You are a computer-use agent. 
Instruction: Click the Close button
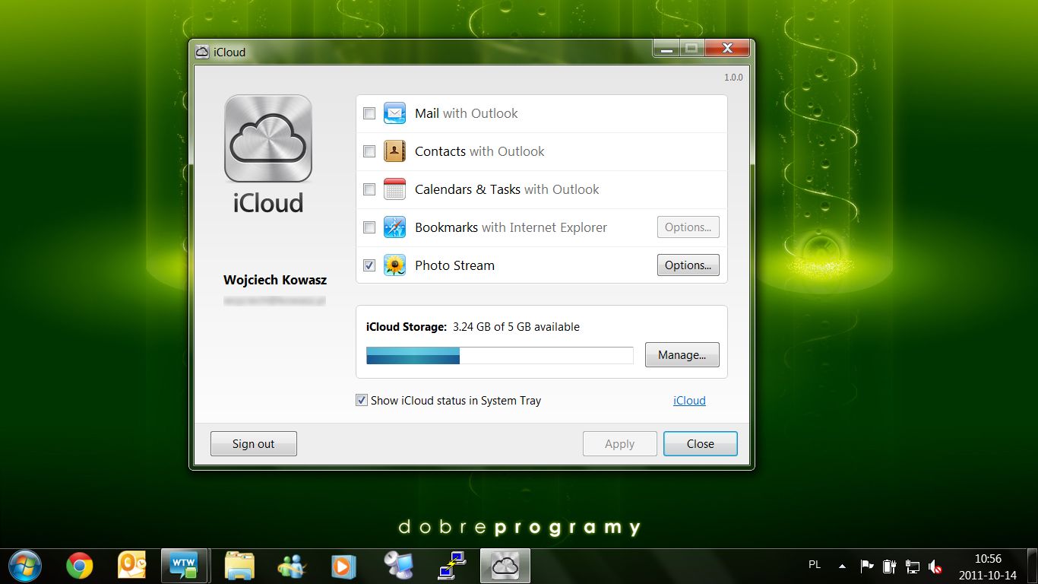tap(701, 444)
